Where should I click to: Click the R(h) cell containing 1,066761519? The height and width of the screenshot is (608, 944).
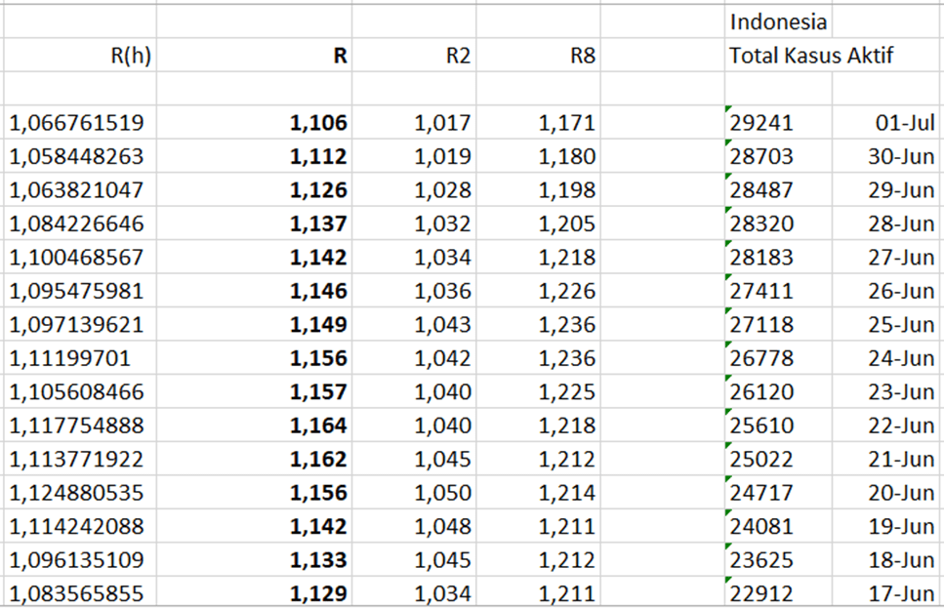click(x=78, y=123)
